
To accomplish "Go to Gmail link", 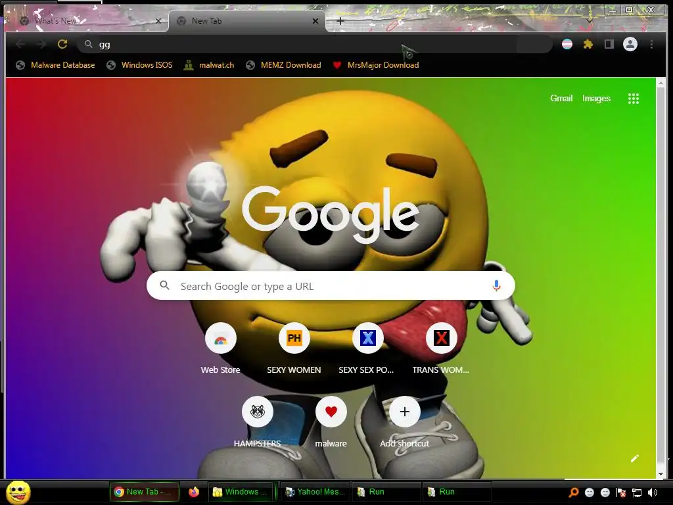I will [x=561, y=99].
